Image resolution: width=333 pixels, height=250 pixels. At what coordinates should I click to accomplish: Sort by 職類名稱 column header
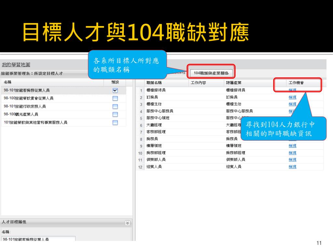click(x=166, y=83)
